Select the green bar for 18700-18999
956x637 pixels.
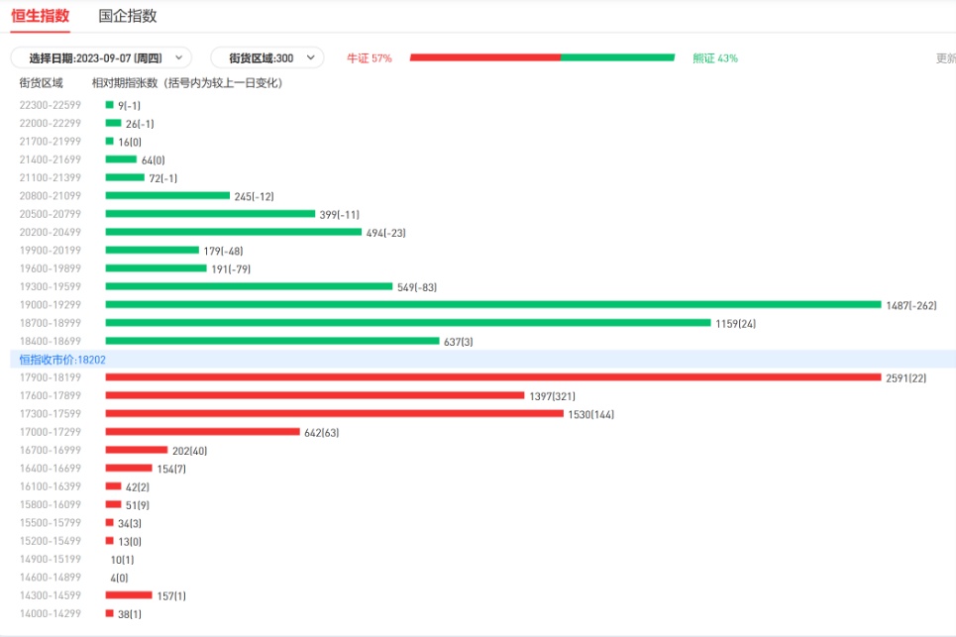tap(407, 323)
